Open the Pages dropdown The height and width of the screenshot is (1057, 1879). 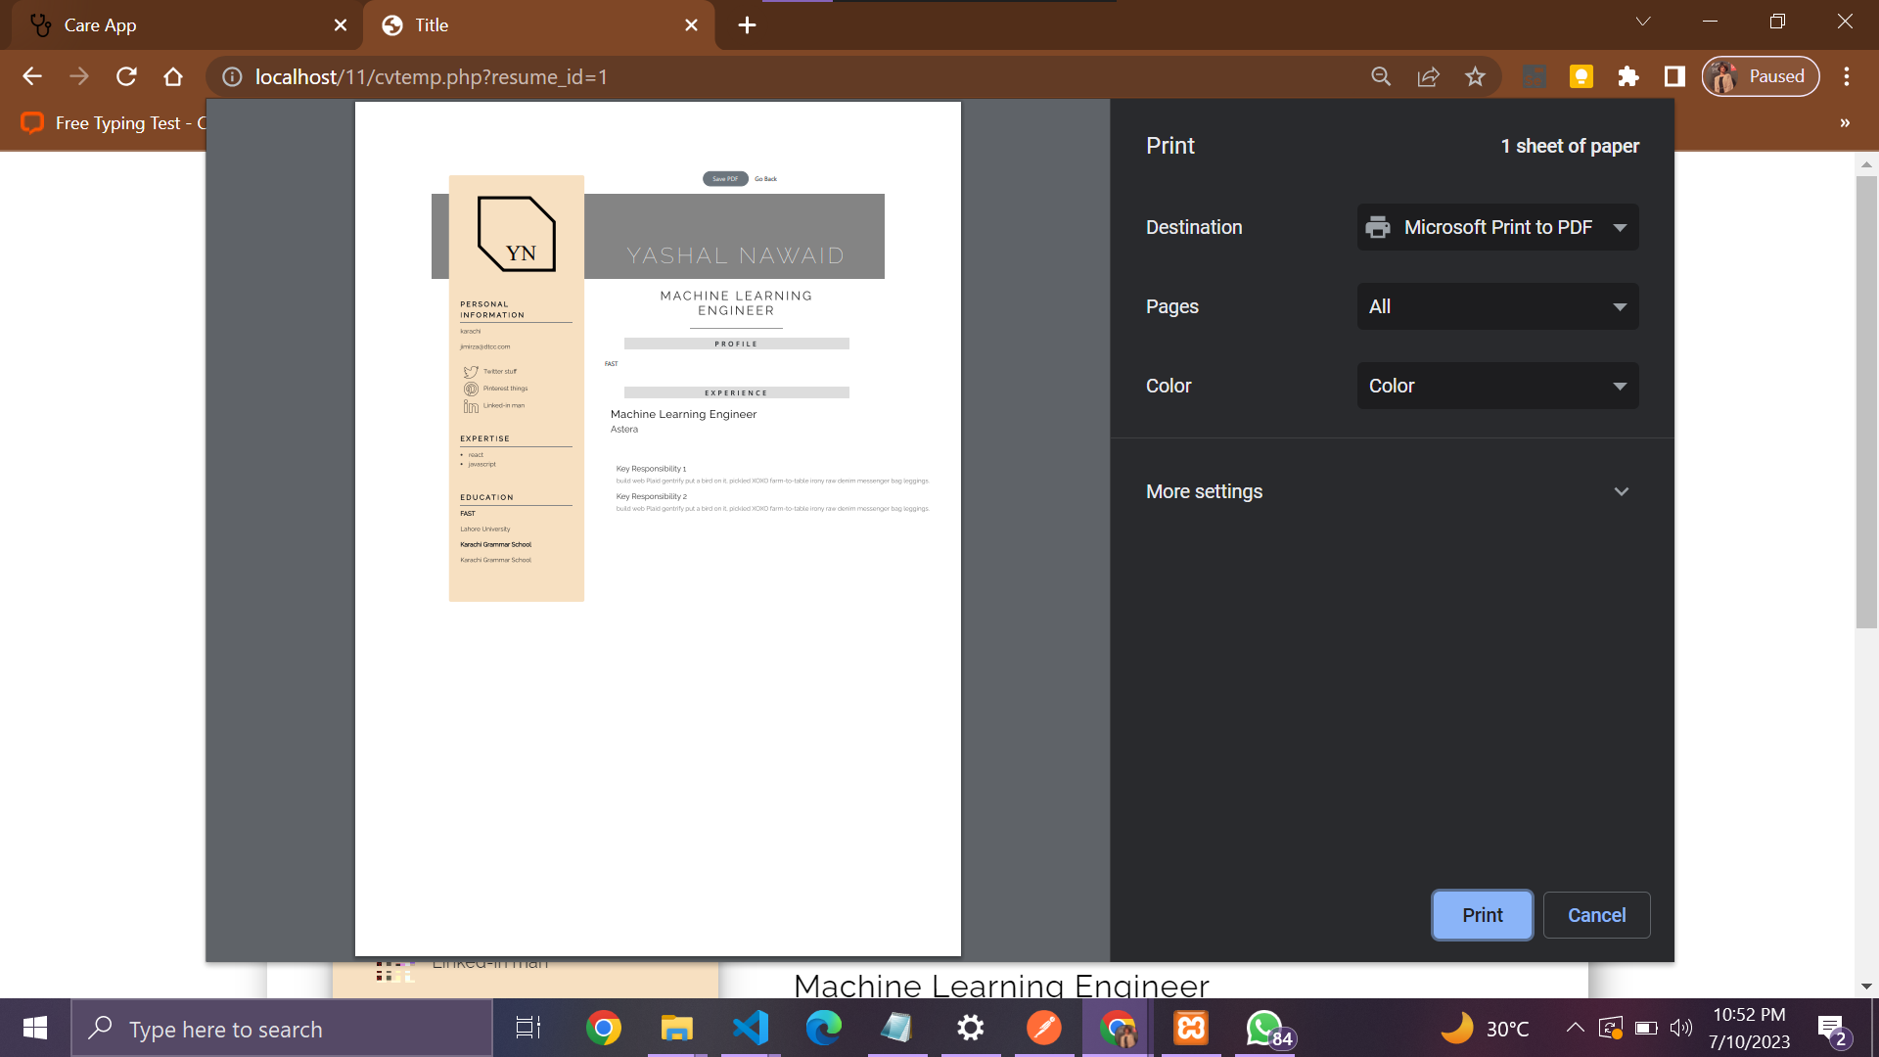click(1496, 306)
